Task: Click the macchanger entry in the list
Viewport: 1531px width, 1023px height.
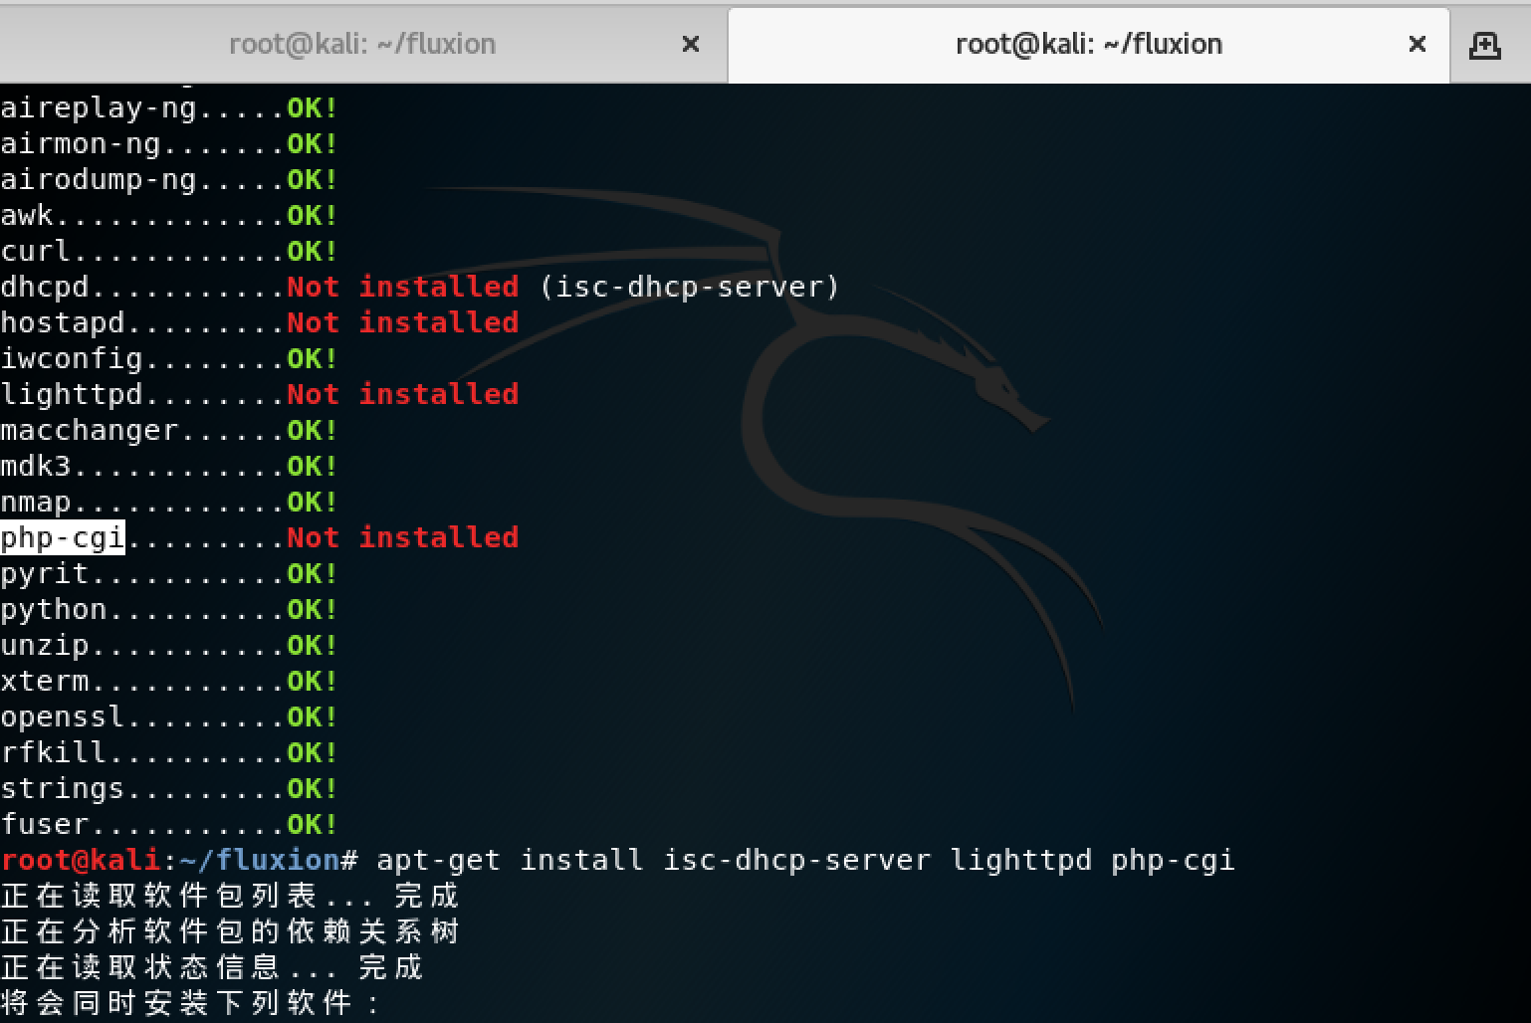Action: (90, 431)
